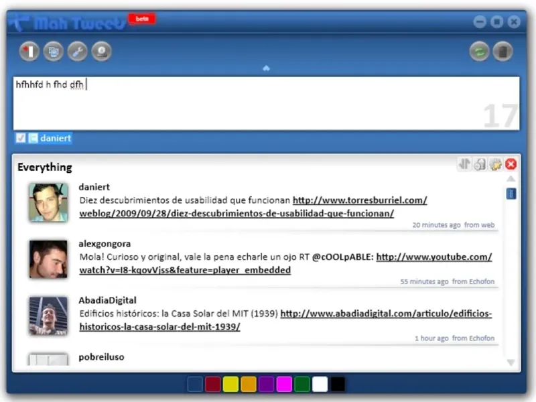Click the first round toolbar button with red dot
This screenshot has height=402, width=536.
[x=29, y=52]
